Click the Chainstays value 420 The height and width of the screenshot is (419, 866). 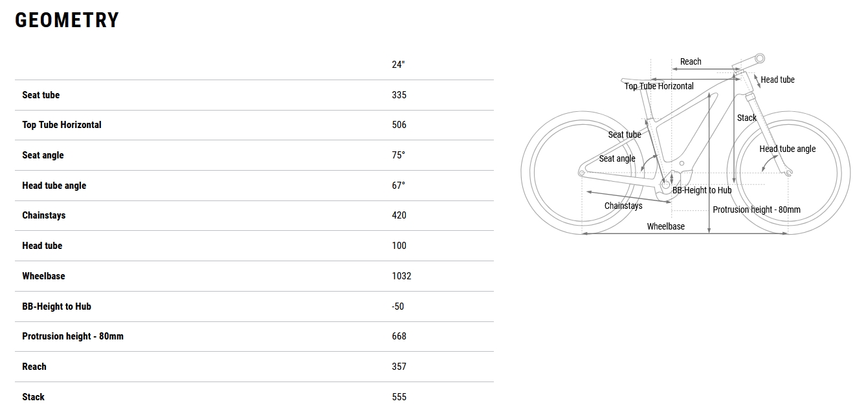pyautogui.click(x=399, y=215)
